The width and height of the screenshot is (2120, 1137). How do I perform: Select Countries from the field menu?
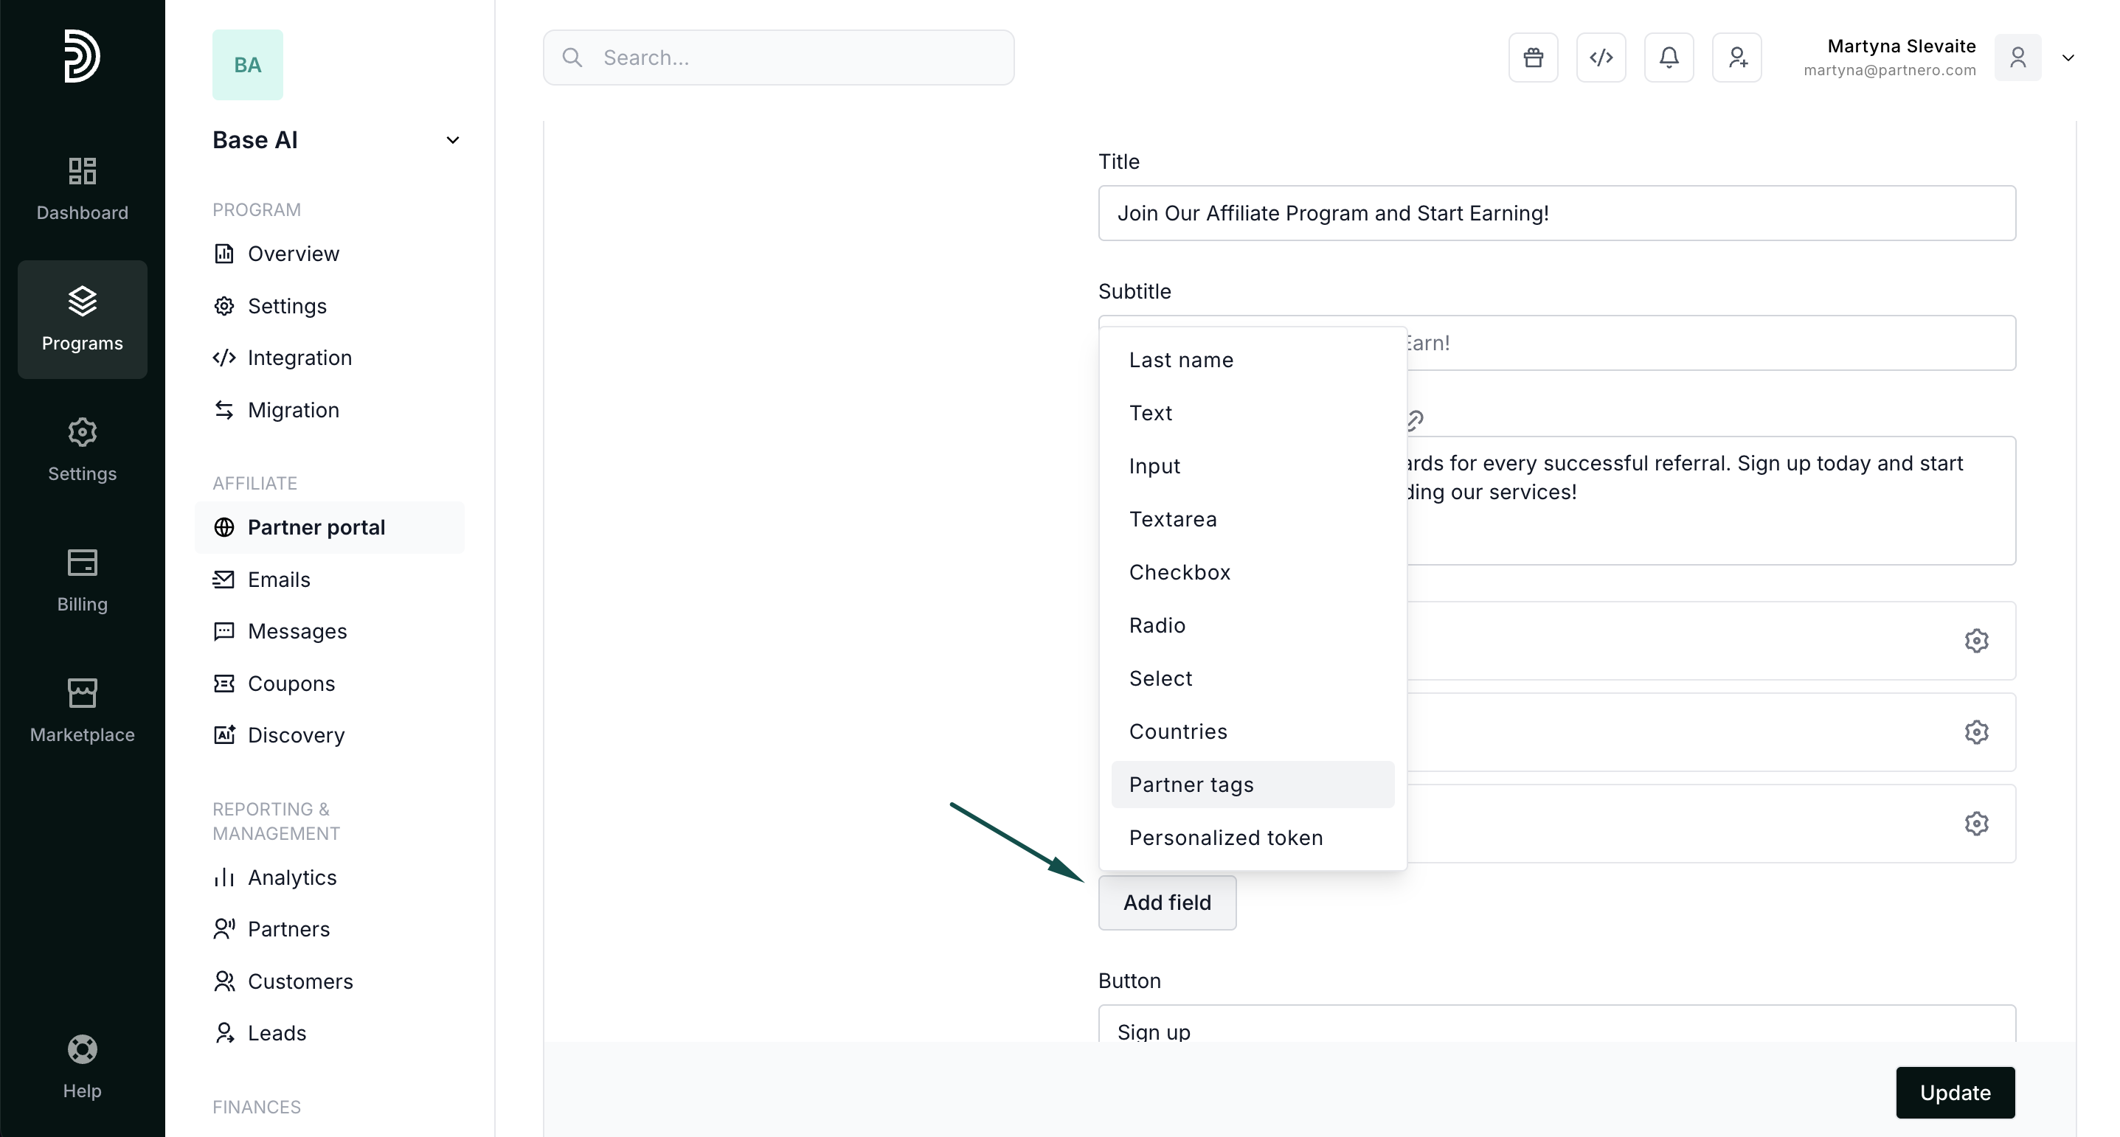(1178, 731)
